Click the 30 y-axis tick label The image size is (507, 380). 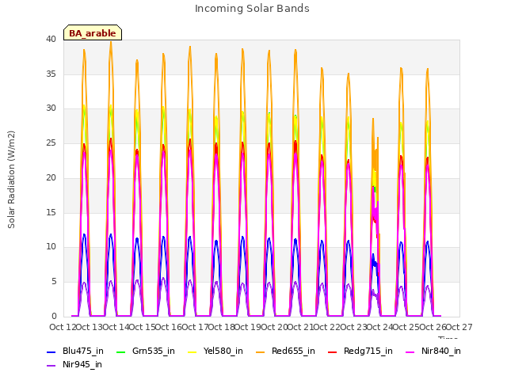[51, 108]
